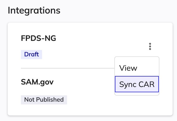Open the FPDS-NG three-dot options menu
This screenshot has width=177, height=121.
tap(150, 46)
